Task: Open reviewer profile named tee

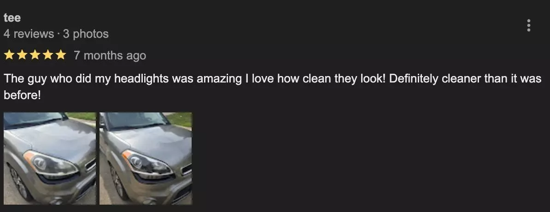Action: (12, 18)
